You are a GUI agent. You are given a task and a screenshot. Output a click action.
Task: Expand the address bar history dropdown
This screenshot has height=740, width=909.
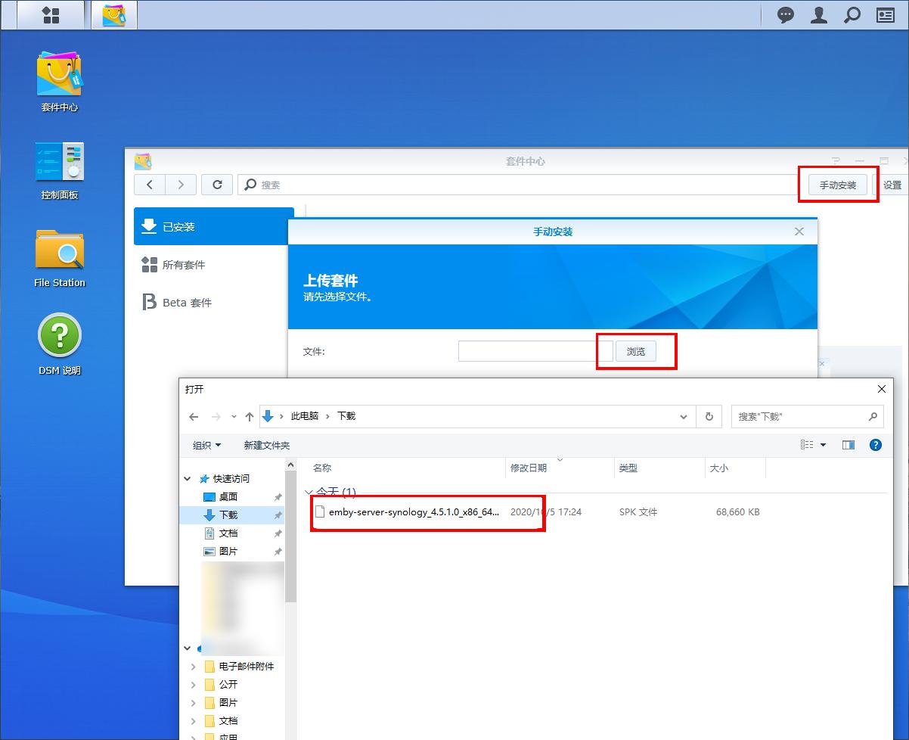coord(684,416)
